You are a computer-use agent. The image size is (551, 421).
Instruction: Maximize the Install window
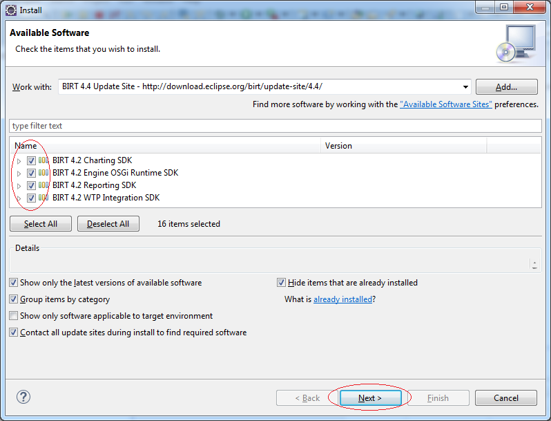click(504, 7)
